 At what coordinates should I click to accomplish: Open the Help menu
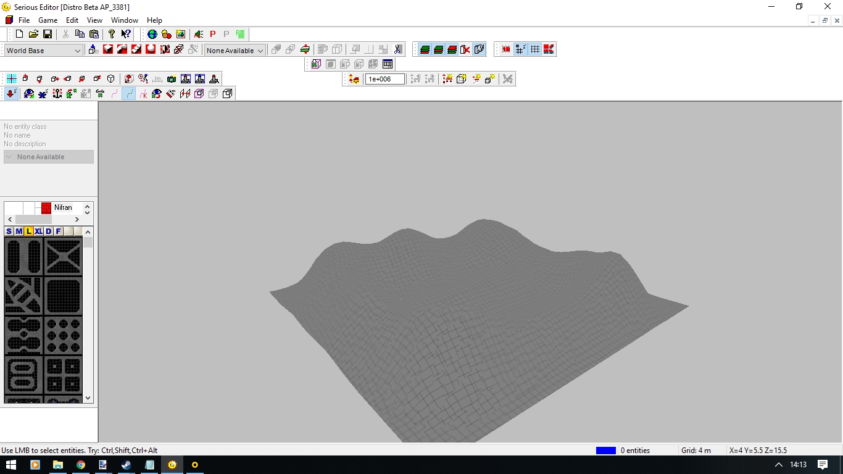154,20
